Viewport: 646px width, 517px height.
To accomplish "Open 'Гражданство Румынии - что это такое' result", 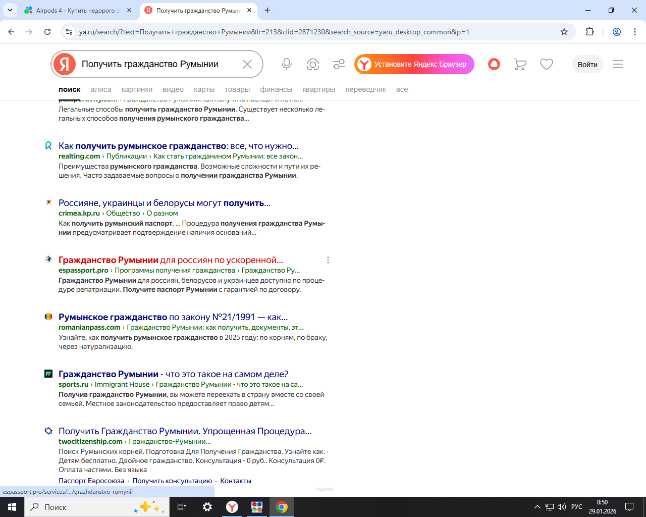I will pos(174,374).
